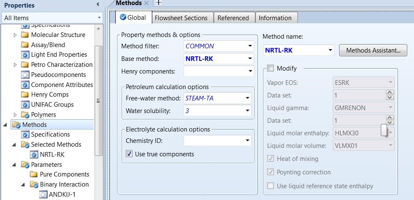Open the Base method dropdown
The width and height of the screenshot is (414, 200).
click(249, 59)
